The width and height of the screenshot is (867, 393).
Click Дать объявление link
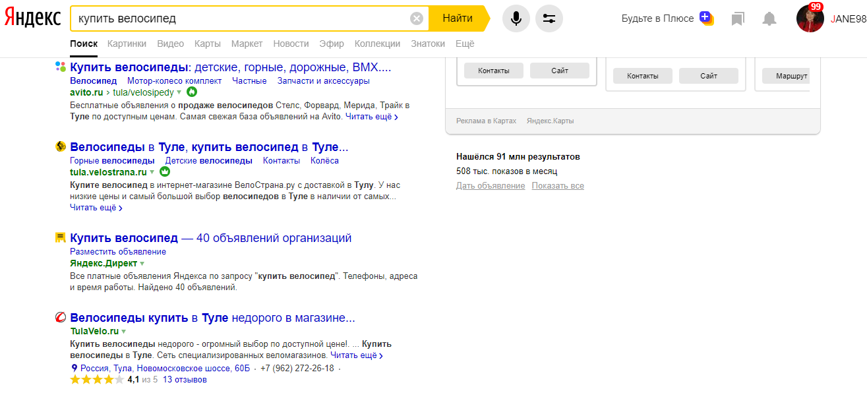[491, 185]
